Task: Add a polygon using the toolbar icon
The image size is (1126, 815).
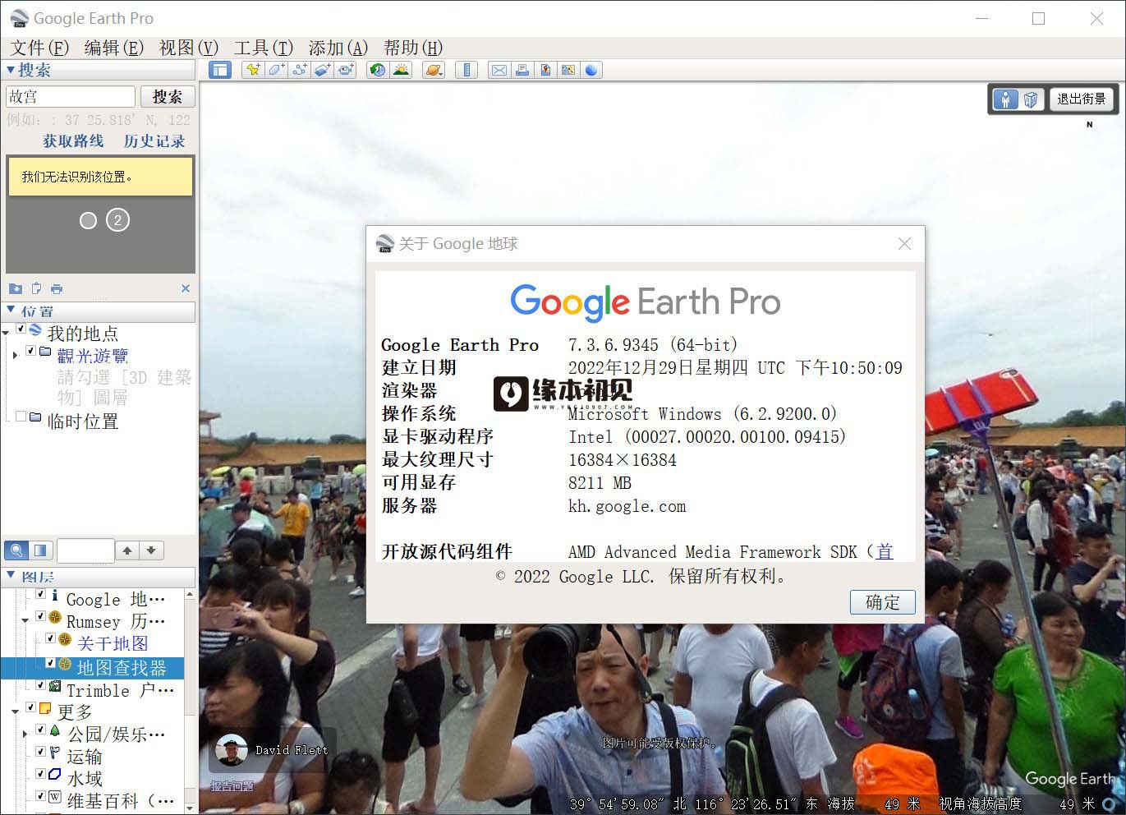Action: [276, 70]
